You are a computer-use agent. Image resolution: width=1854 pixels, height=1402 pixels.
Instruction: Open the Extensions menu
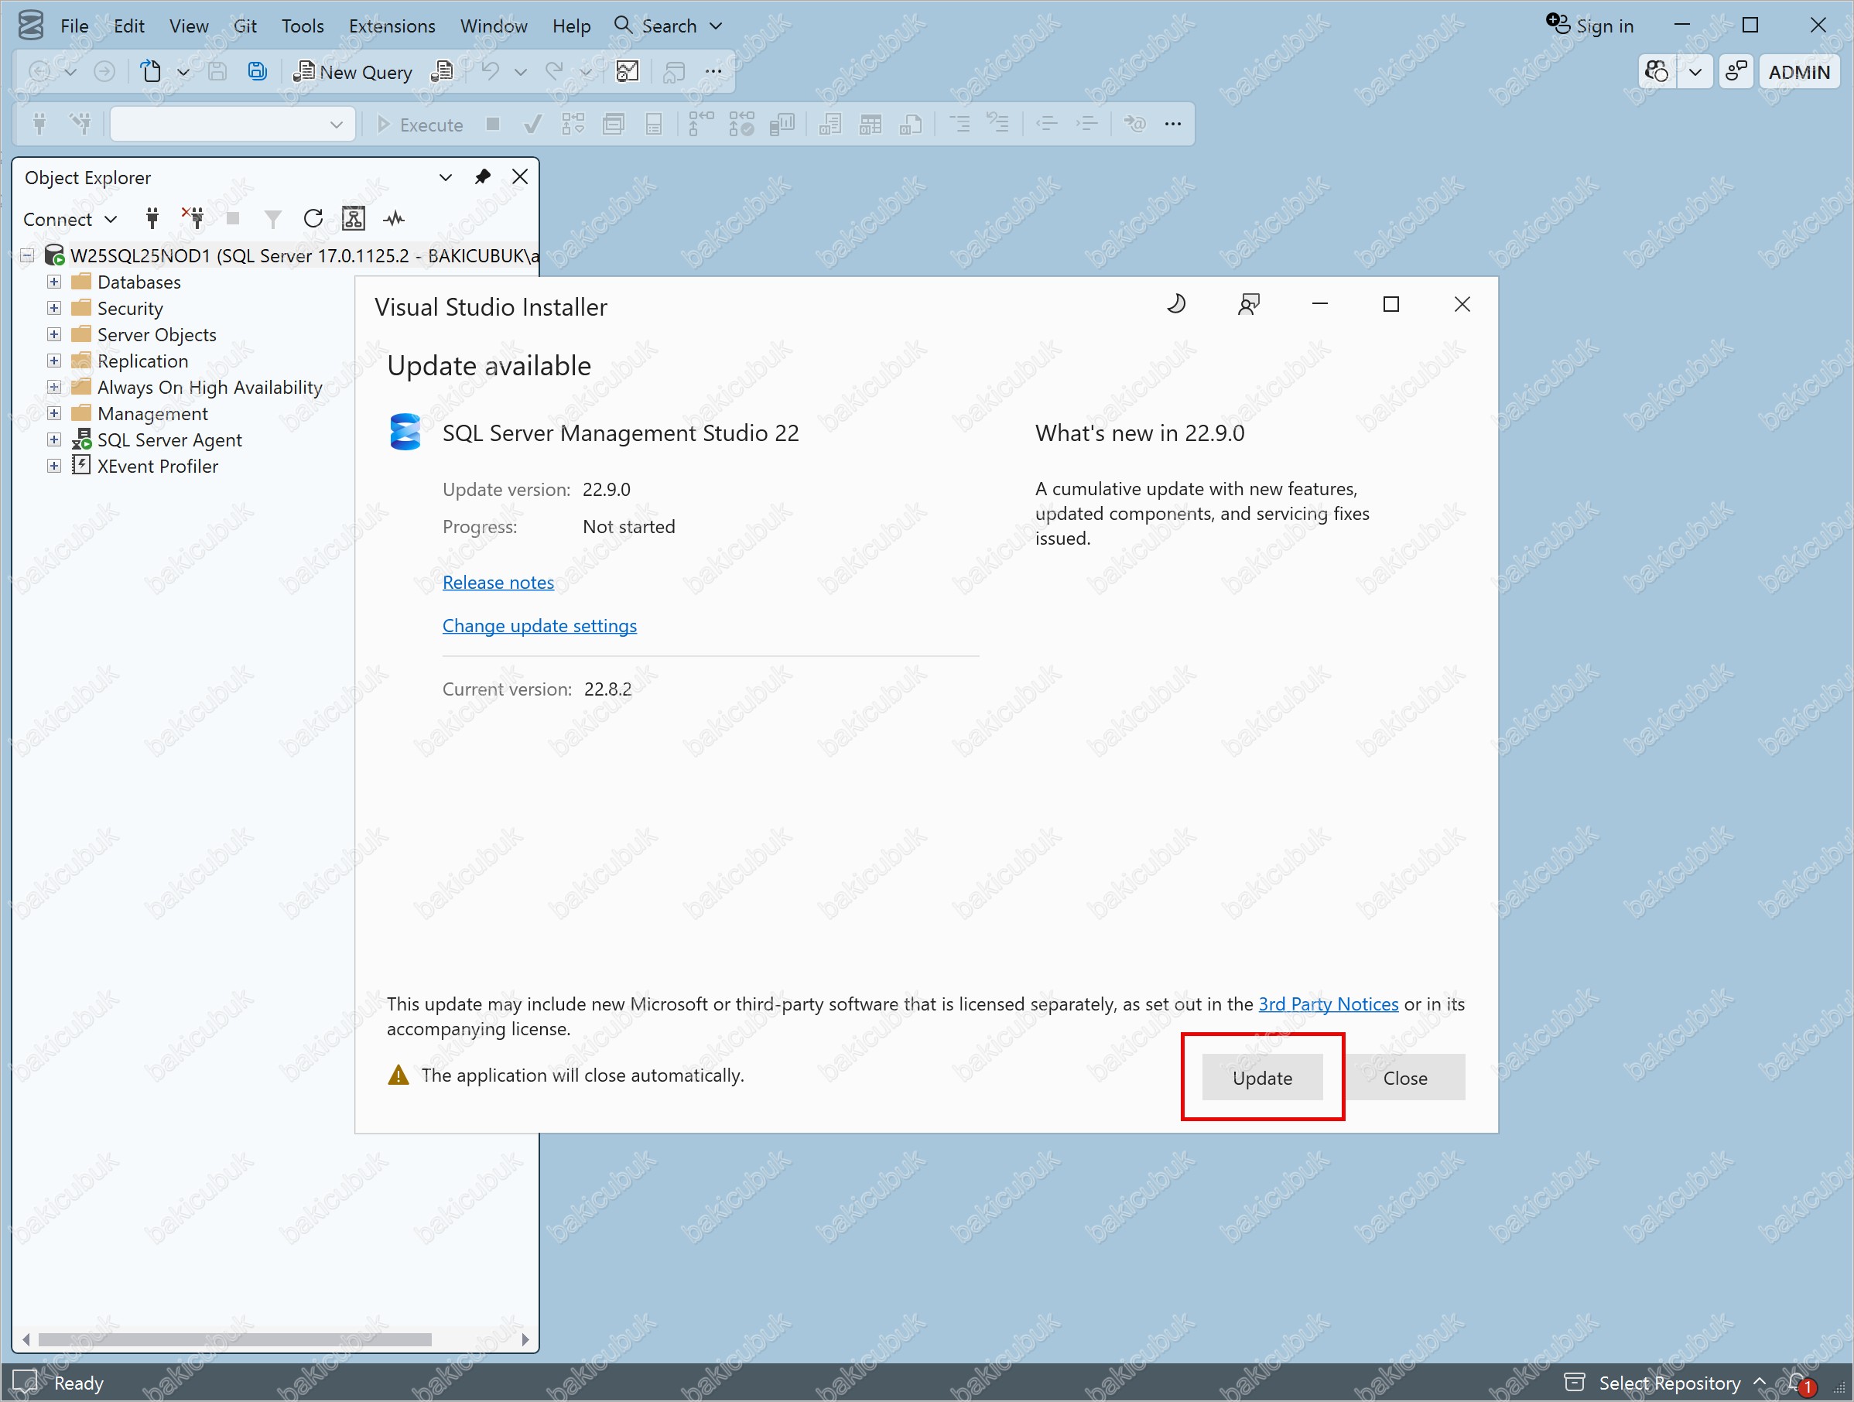[392, 26]
